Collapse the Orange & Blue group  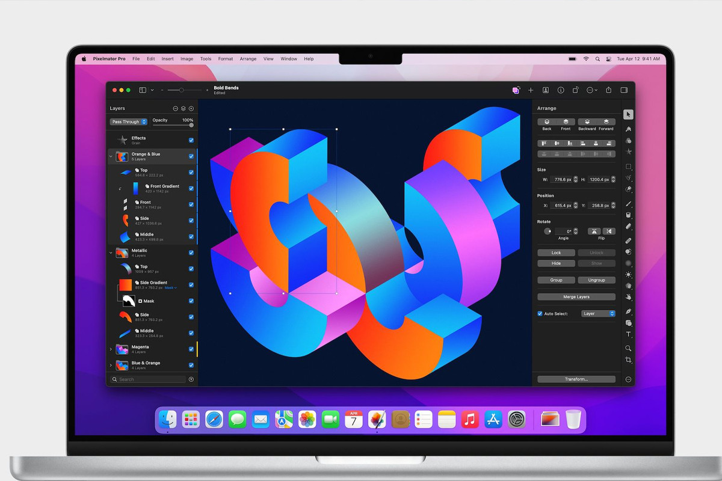pyautogui.click(x=111, y=156)
